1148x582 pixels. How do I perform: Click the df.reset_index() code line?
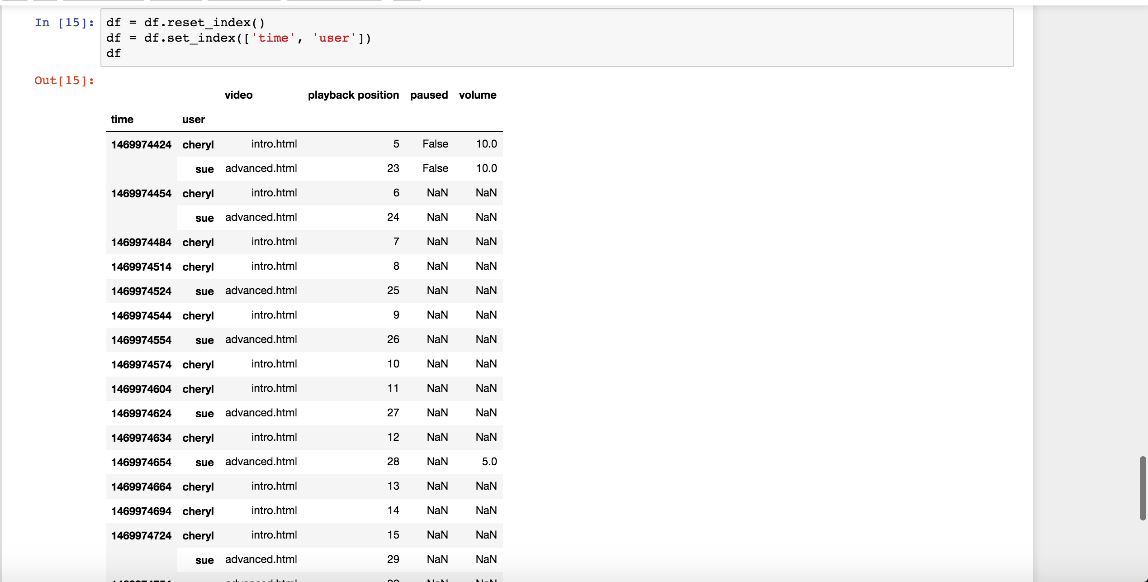(x=185, y=23)
